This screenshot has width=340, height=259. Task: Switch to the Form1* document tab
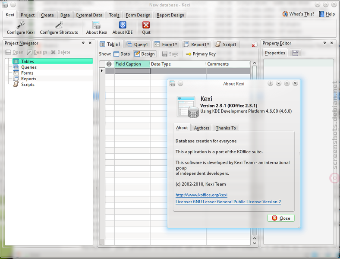click(166, 44)
